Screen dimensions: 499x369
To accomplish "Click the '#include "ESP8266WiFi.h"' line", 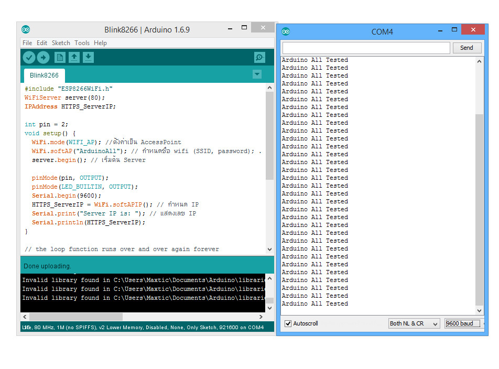I will (69, 89).
